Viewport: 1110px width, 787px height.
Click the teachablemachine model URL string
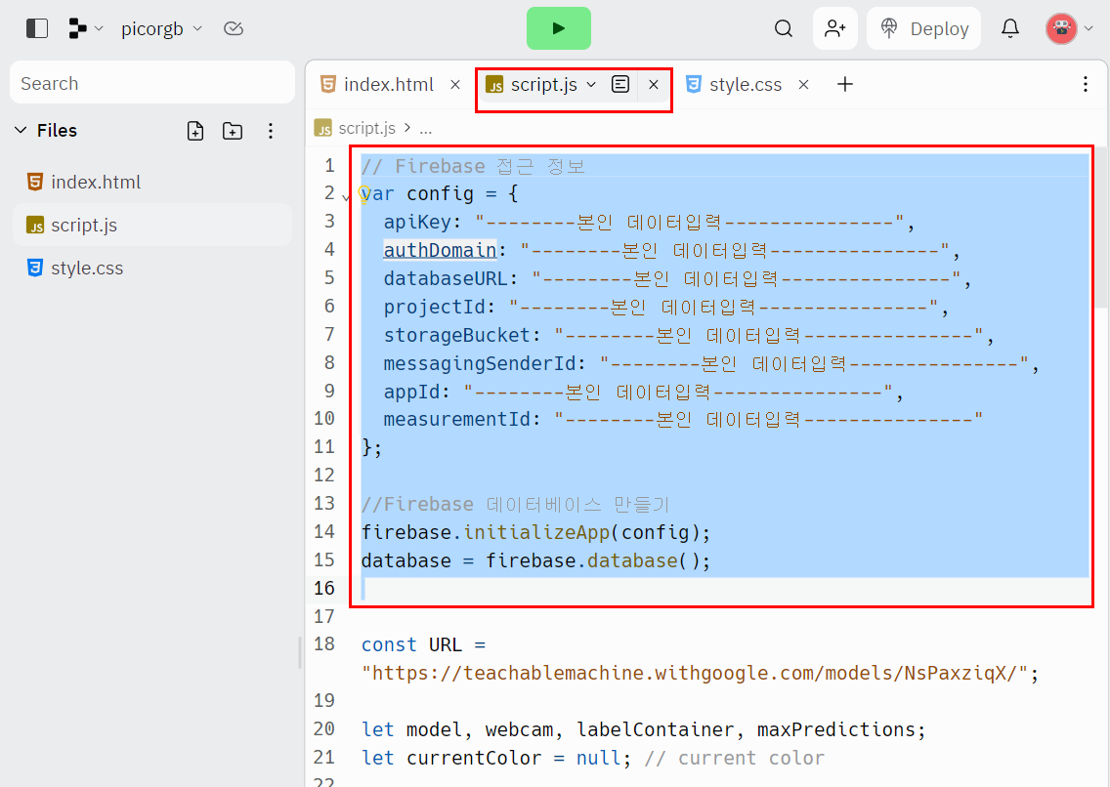(695, 673)
